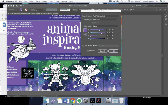Viewport: 168px width, 105px height.
Task: Open Microsoft Word in the Dock
Action: tap(66, 101)
